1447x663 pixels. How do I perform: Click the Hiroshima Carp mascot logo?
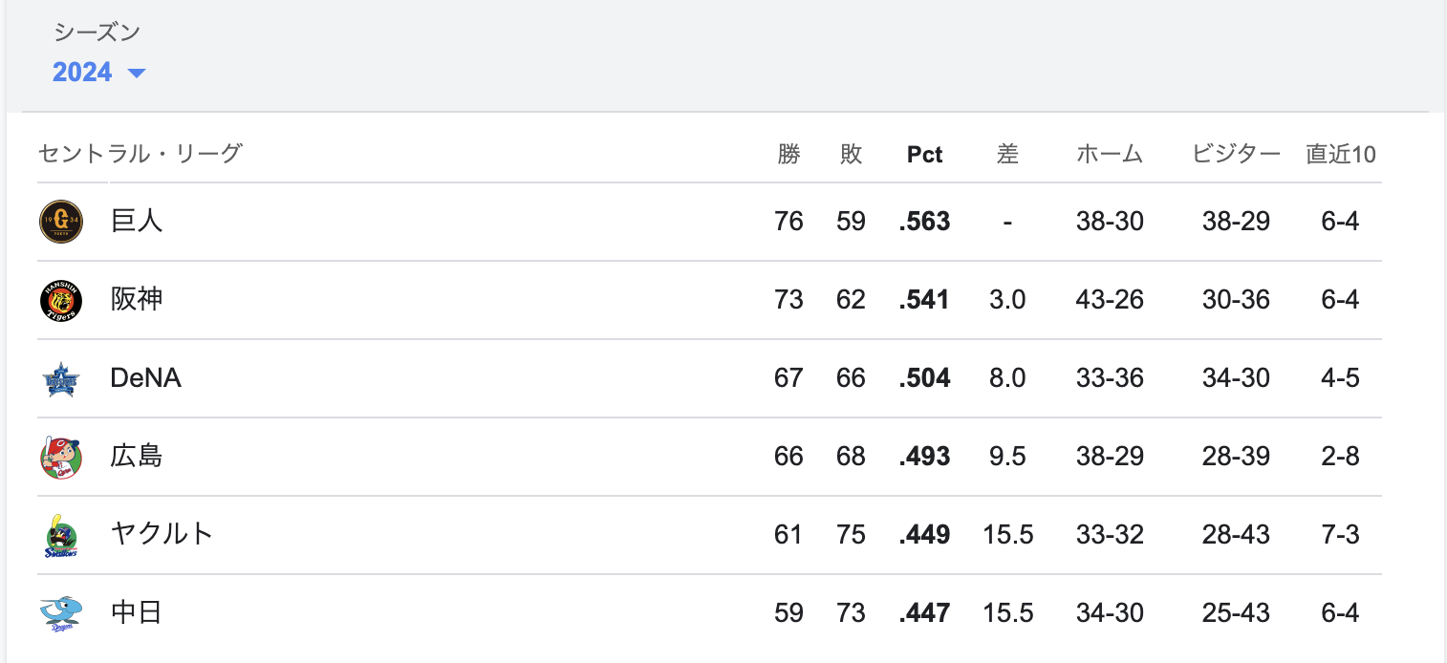[x=61, y=457]
